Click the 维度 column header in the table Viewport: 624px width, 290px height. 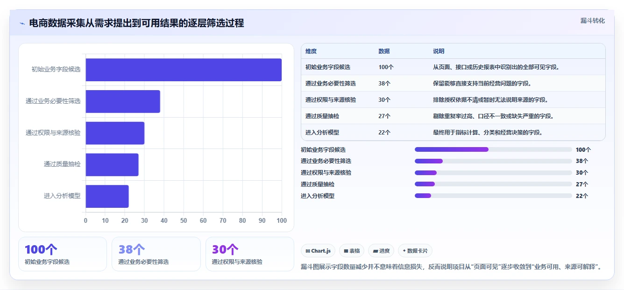coord(311,51)
